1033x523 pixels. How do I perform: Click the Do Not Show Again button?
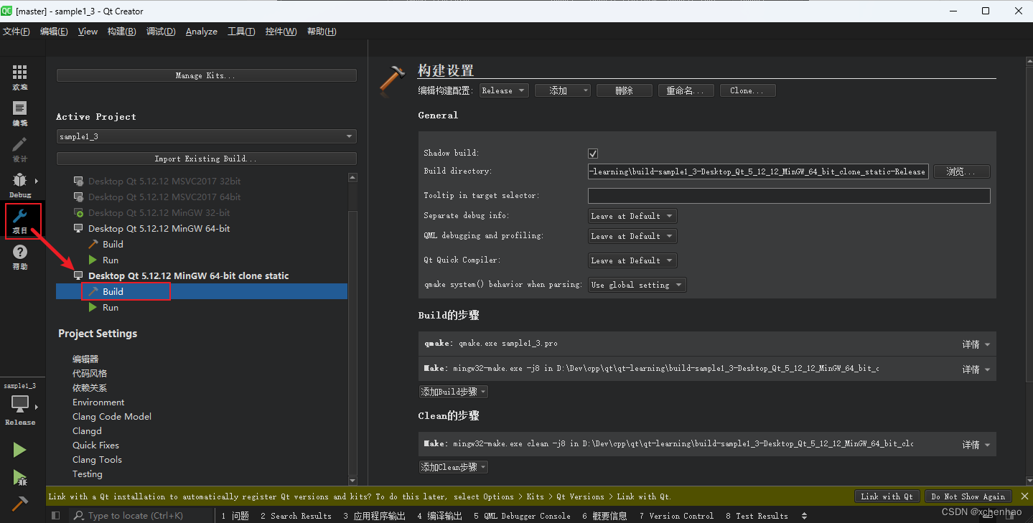[968, 496]
